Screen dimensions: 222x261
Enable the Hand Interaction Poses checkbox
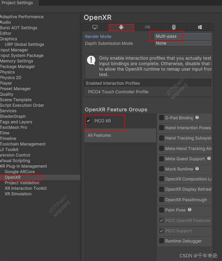[162, 127]
